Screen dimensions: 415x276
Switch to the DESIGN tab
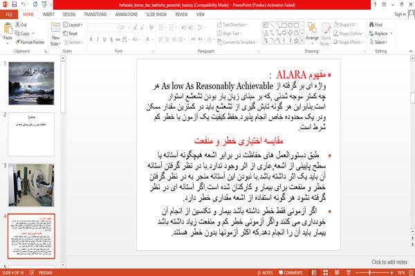coord(69,15)
